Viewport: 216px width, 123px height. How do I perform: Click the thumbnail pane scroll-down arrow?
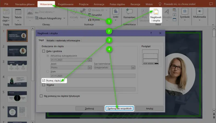click(x=33, y=122)
